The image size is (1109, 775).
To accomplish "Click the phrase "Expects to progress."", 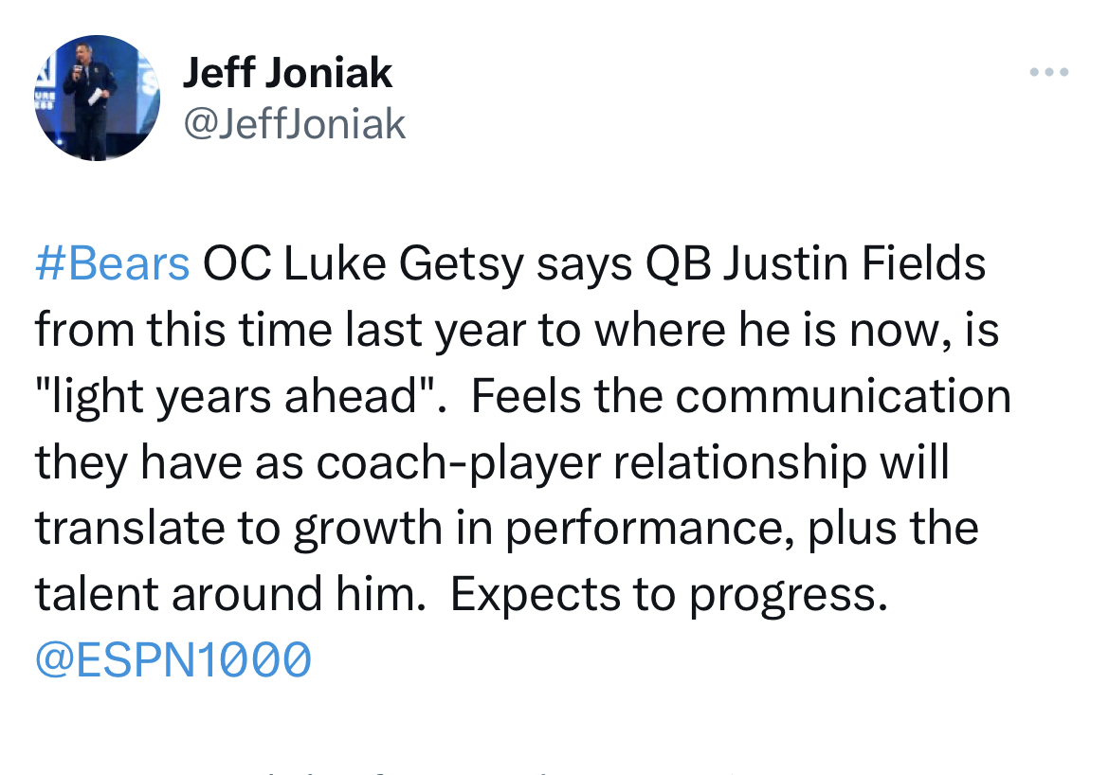I will click(x=668, y=594).
